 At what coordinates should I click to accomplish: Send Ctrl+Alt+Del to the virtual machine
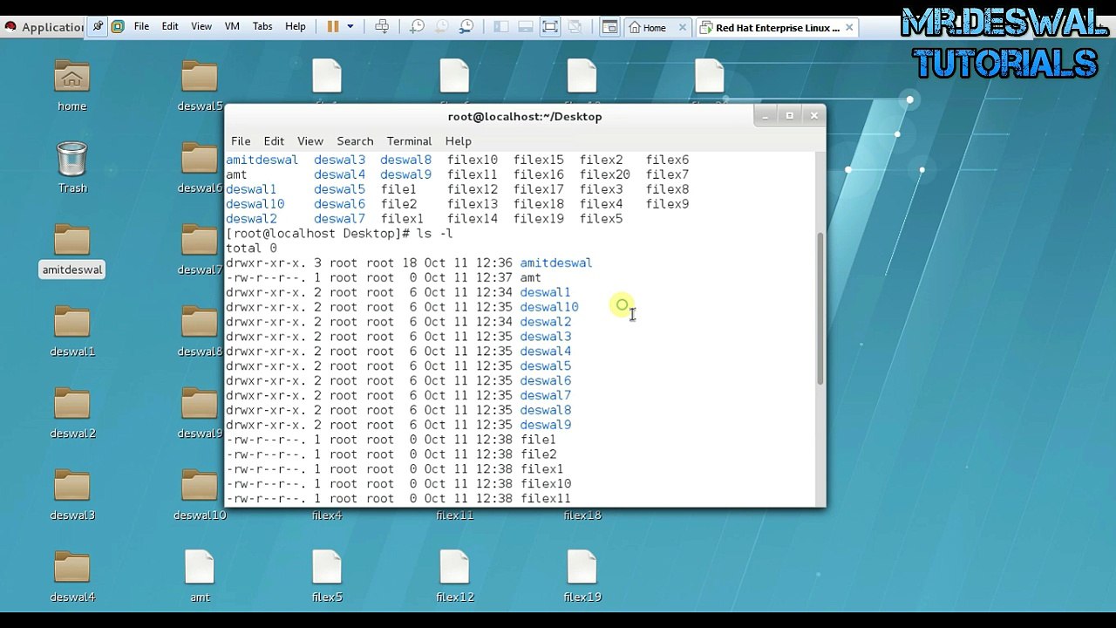click(x=382, y=27)
